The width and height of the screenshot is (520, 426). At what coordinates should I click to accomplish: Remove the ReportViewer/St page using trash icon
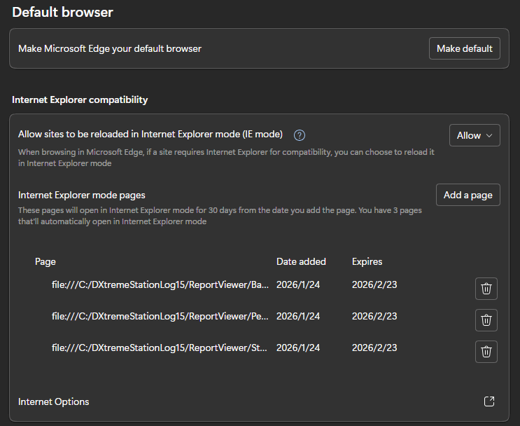point(486,352)
